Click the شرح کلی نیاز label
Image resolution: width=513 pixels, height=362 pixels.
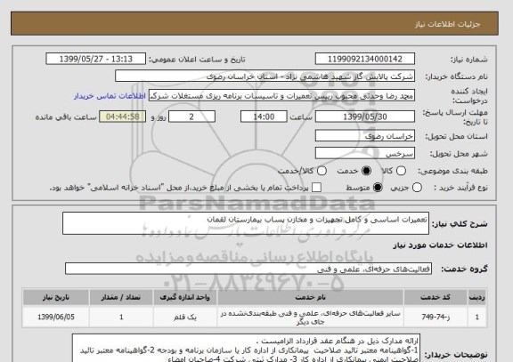point(460,224)
